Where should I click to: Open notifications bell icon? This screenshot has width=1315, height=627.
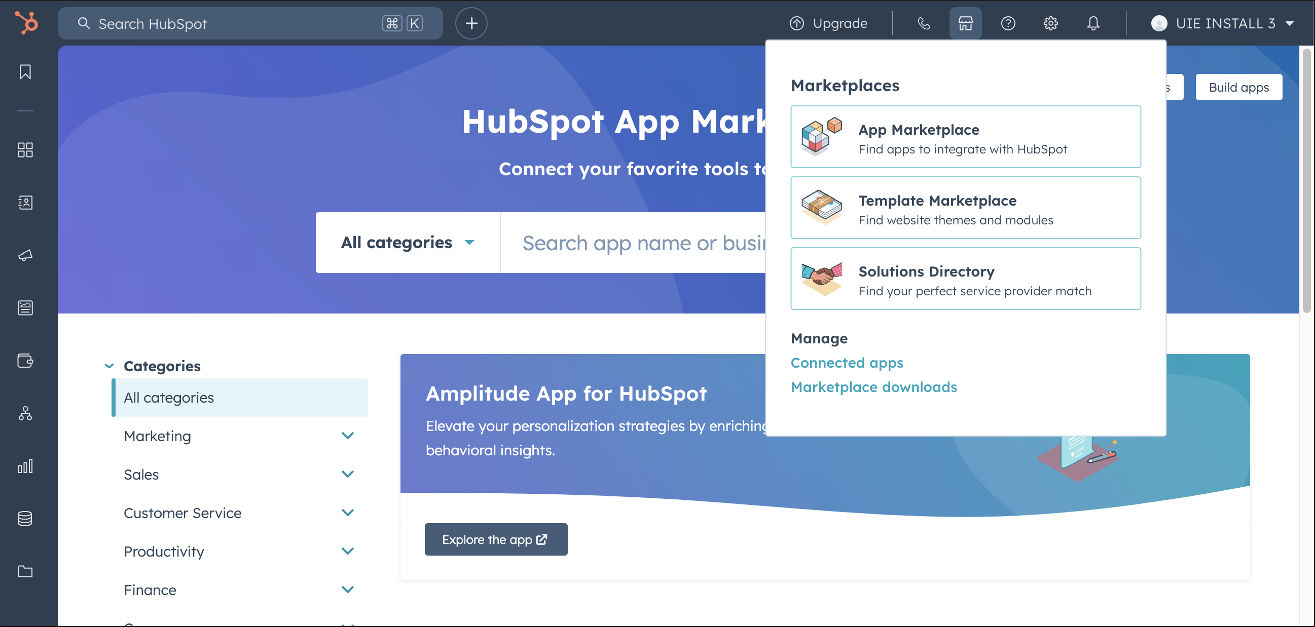click(x=1093, y=23)
